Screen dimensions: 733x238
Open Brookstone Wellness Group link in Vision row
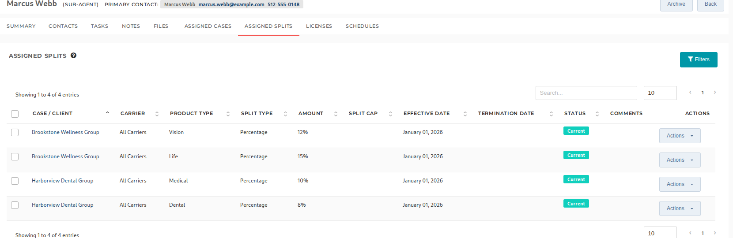pyautogui.click(x=65, y=132)
